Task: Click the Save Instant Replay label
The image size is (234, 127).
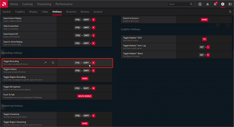Action: point(12,18)
